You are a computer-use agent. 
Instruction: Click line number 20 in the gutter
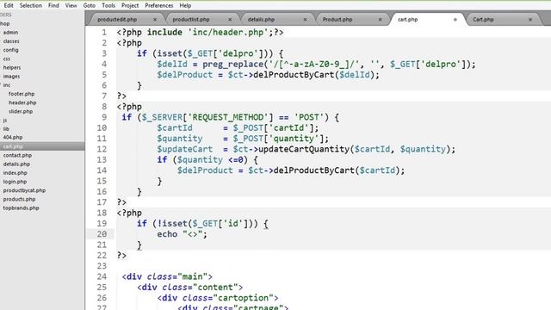(x=102, y=234)
